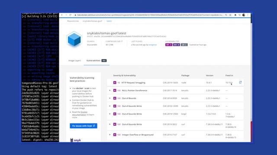Click the user link after 'a few seconds ago by'
The height and width of the screenshot is (155, 277).
pyautogui.click(x=153, y=45)
